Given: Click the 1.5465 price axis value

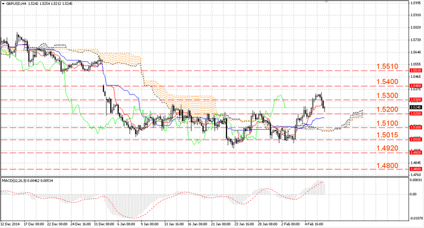Looking at the screenshot, I should click(x=415, y=77).
